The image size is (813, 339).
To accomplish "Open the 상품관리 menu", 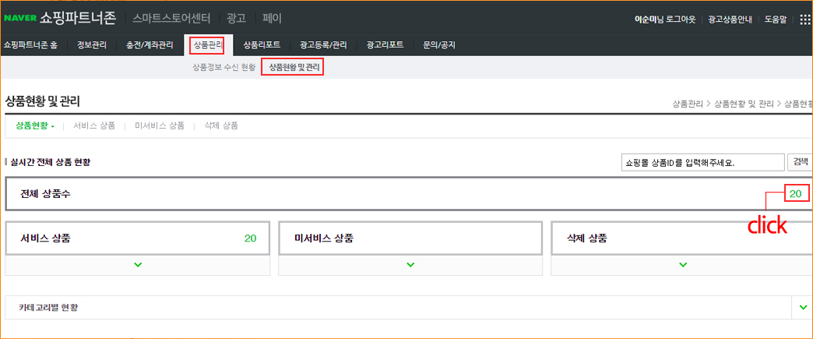I will [x=209, y=45].
